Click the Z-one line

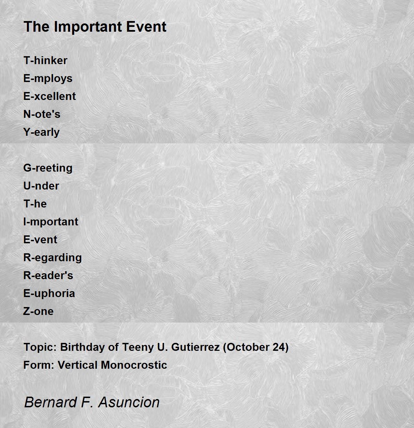tap(38, 311)
